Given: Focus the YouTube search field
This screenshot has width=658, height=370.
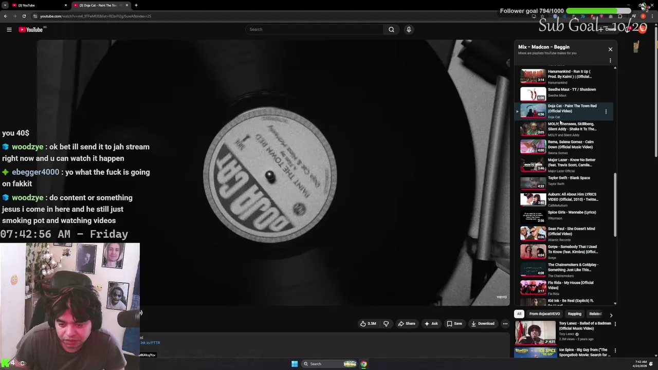Looking at the screenshot, I should (x=315, y=30).
